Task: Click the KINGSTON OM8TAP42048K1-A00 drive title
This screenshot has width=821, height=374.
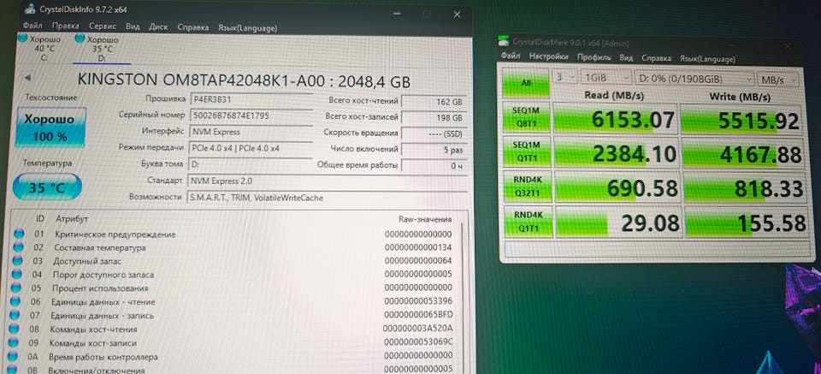Action: click(244, 80)
